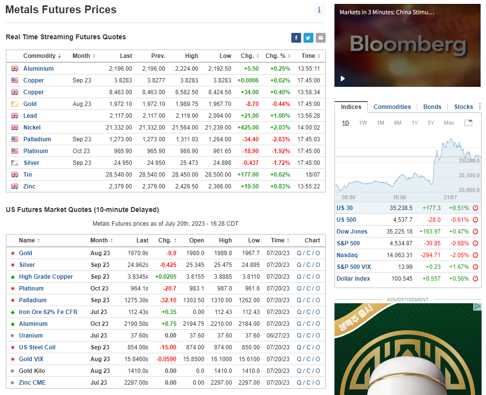
Task: Switch to the Bonds tab
Action: pos(432,107)
